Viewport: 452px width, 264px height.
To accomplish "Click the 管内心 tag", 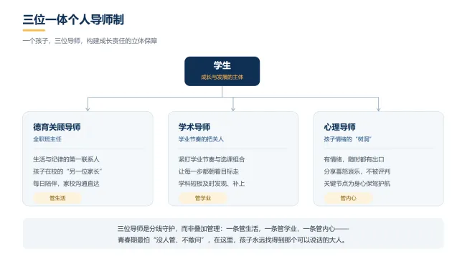I will coord(348,198).
